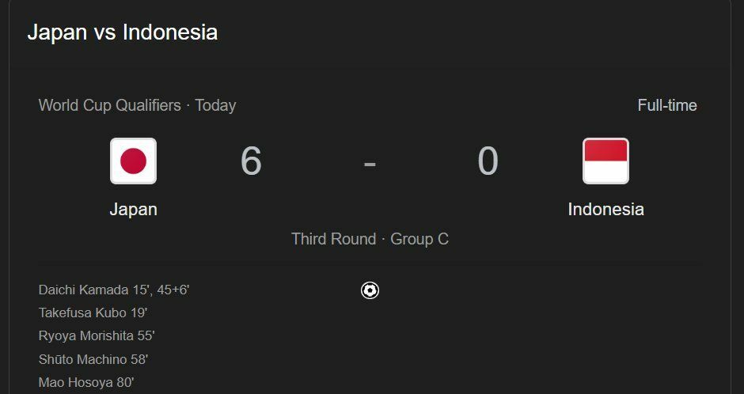
Task: Open the Japan team name link
Action: tap(133, 210)
